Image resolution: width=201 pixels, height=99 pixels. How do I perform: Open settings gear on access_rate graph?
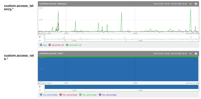pos(196,54)
